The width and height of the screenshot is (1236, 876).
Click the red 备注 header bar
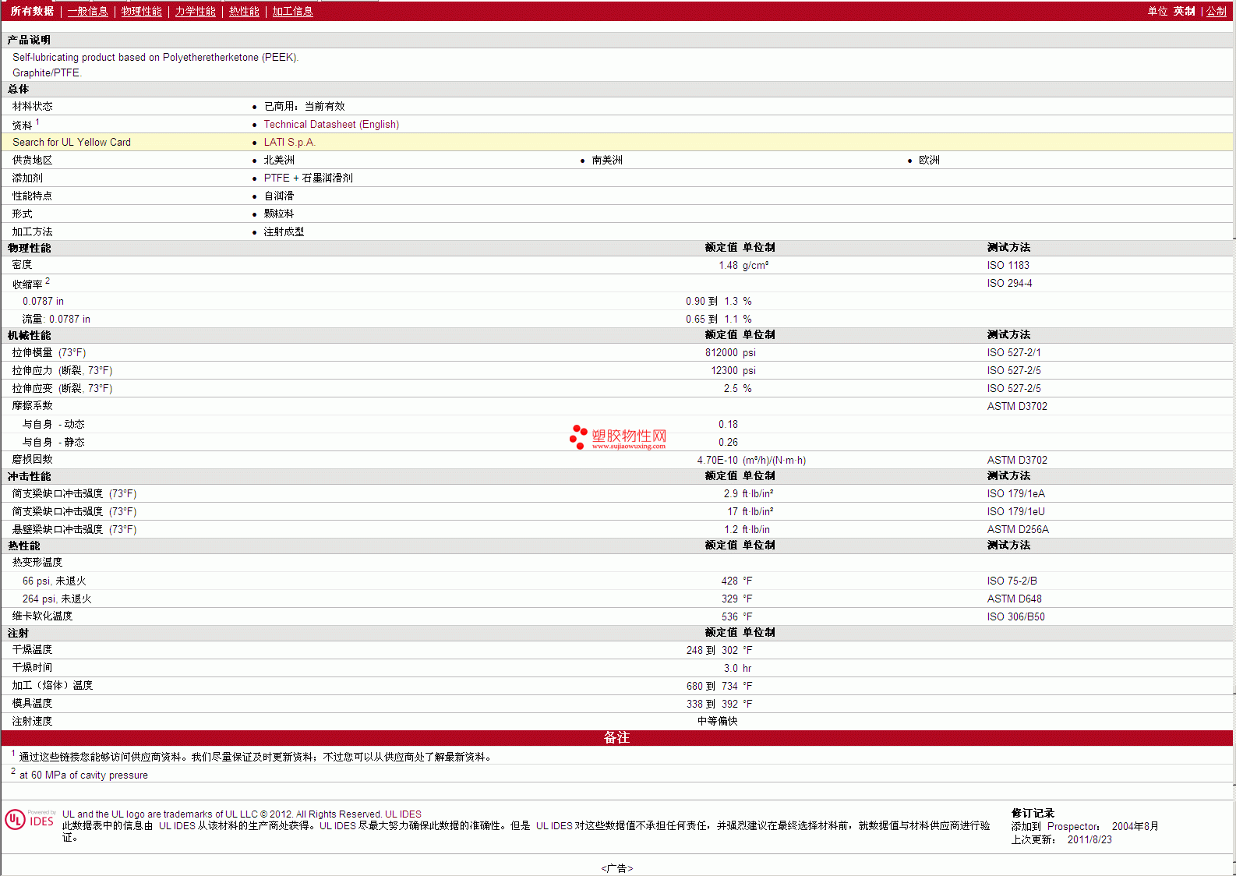(x=617, y=737)
